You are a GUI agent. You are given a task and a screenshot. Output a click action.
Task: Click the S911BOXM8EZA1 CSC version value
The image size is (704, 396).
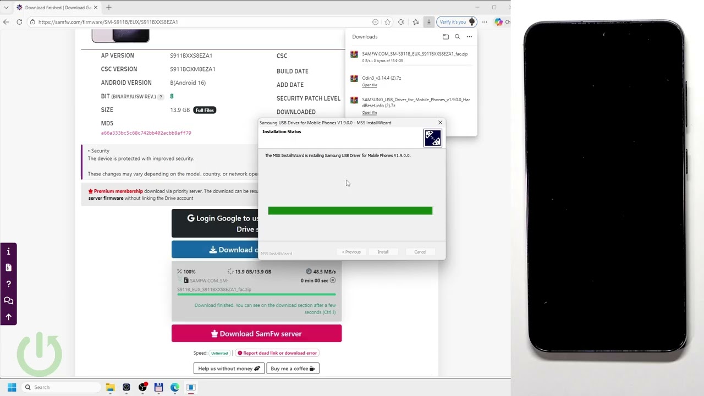(193, 69)
